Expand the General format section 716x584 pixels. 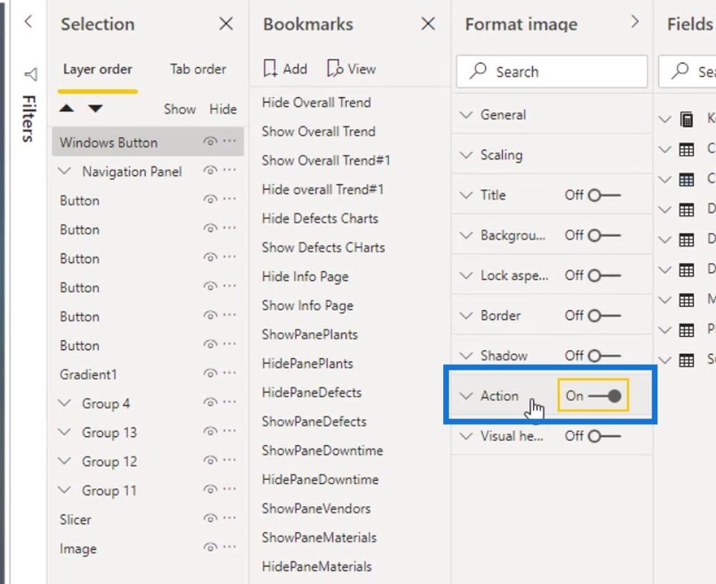click(466, 115)
